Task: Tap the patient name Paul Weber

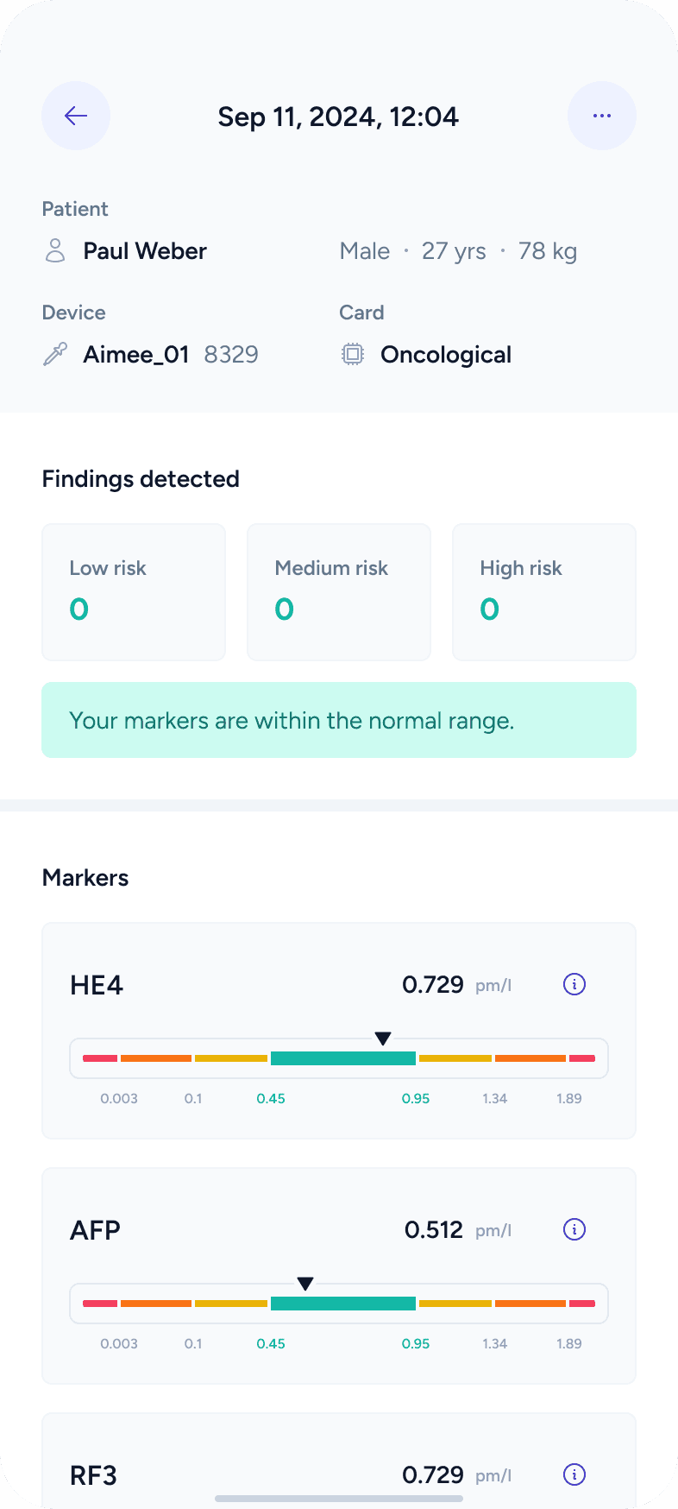Action: 145,251
